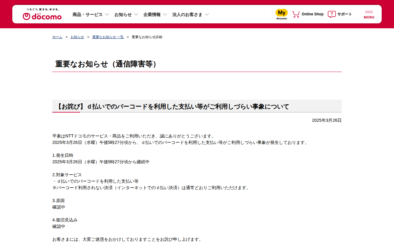
Task: Click the 重要なお知らせ（通信障害等） page heading
Action: point(108,64)
